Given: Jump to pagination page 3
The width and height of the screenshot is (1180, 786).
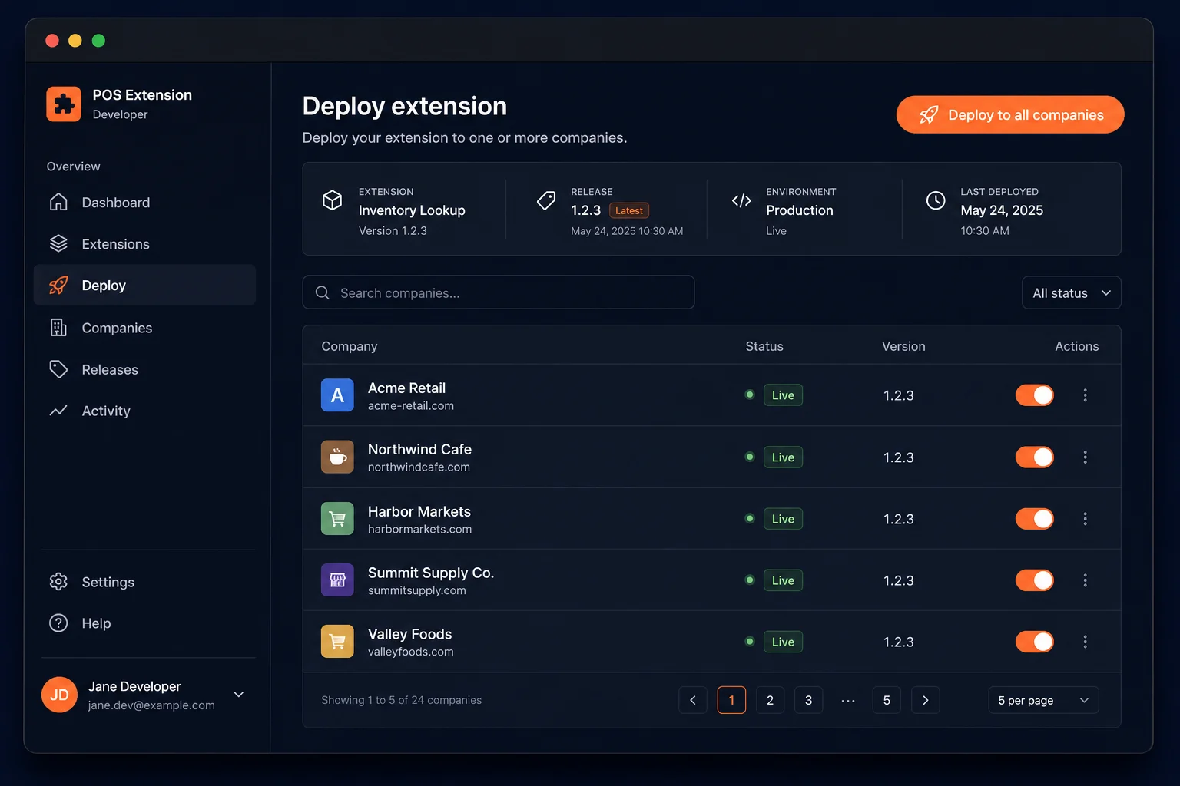Looking at the screenshot, I should click(x=808, y=700).
